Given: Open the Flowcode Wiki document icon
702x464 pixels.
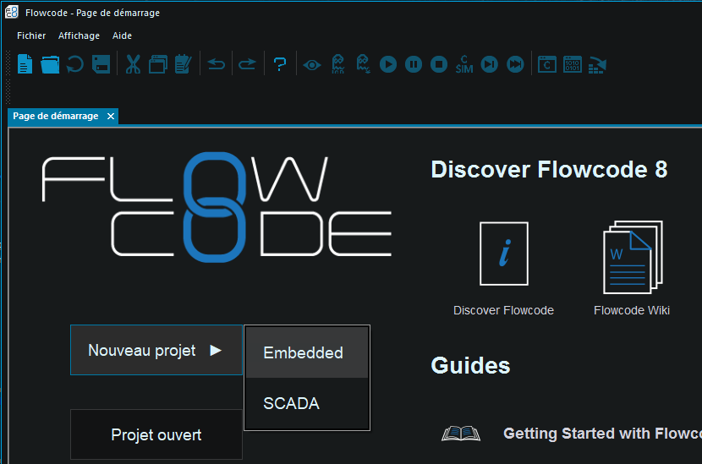Looking at the screenshot, I should tap(633, 257).
